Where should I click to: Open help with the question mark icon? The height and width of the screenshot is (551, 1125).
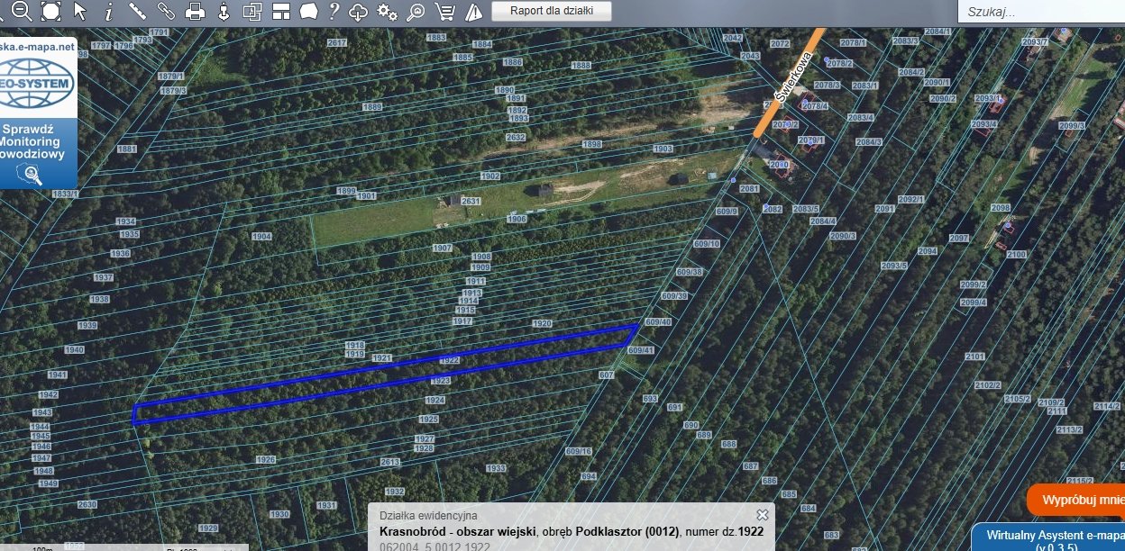click(334, 11)
